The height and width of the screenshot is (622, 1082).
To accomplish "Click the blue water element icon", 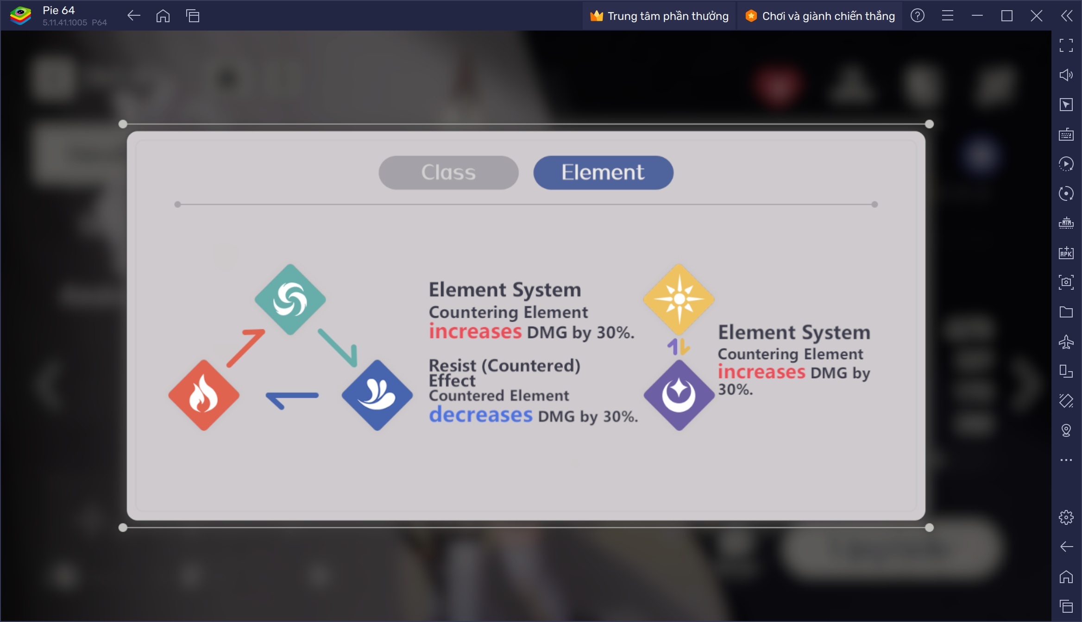I will (x=377, y=395).
